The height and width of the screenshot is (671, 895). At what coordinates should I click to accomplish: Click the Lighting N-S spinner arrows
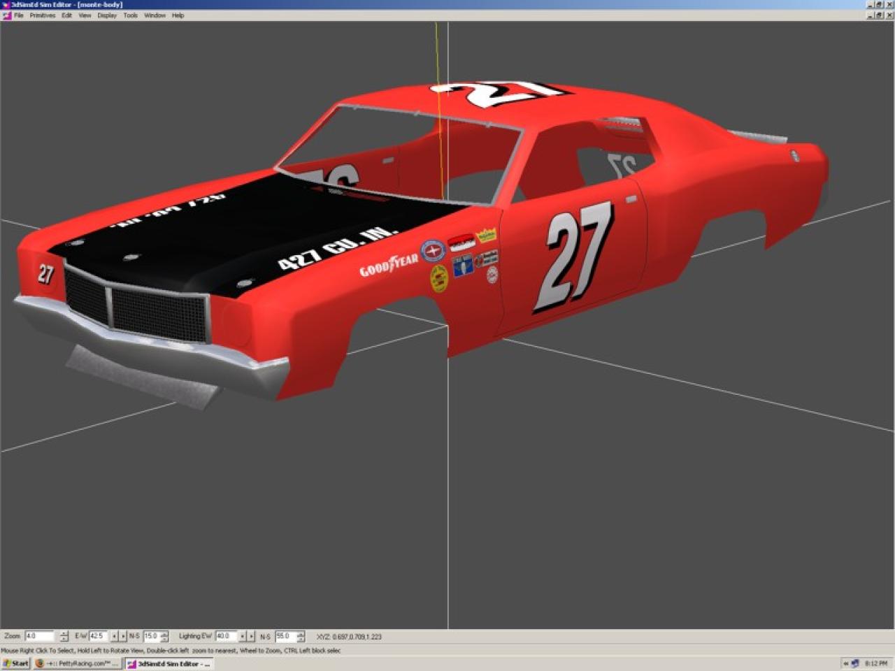point(301,636)
